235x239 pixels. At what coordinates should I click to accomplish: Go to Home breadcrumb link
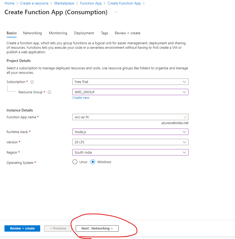[x=9, y=3]
